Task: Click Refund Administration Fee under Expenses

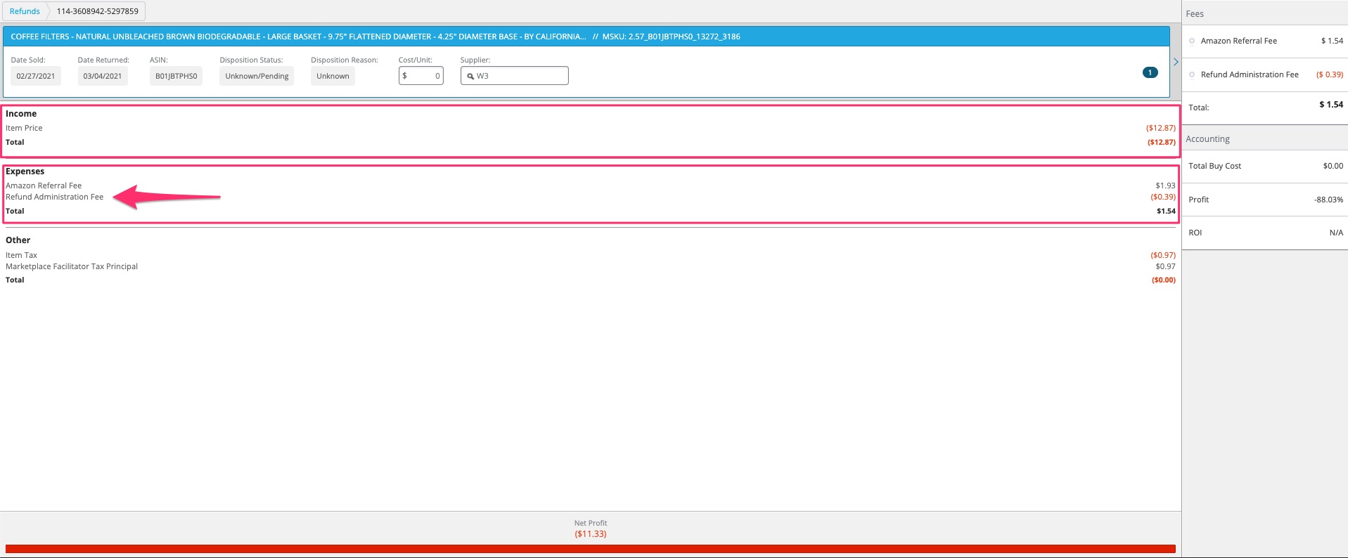Action: tap(55, 197)
